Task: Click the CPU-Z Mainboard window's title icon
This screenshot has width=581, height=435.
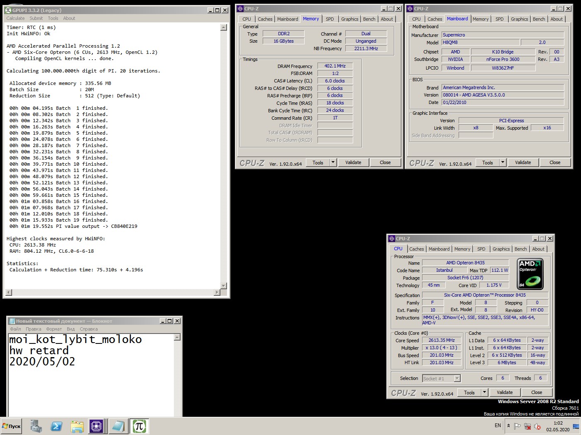Action: tap(410, 8)
